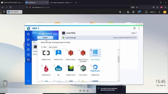This screenshot has height=94, width=168.
Task: Click the 90% zoom level indicator
Action: pyautogui.click(x=133, y=7)
